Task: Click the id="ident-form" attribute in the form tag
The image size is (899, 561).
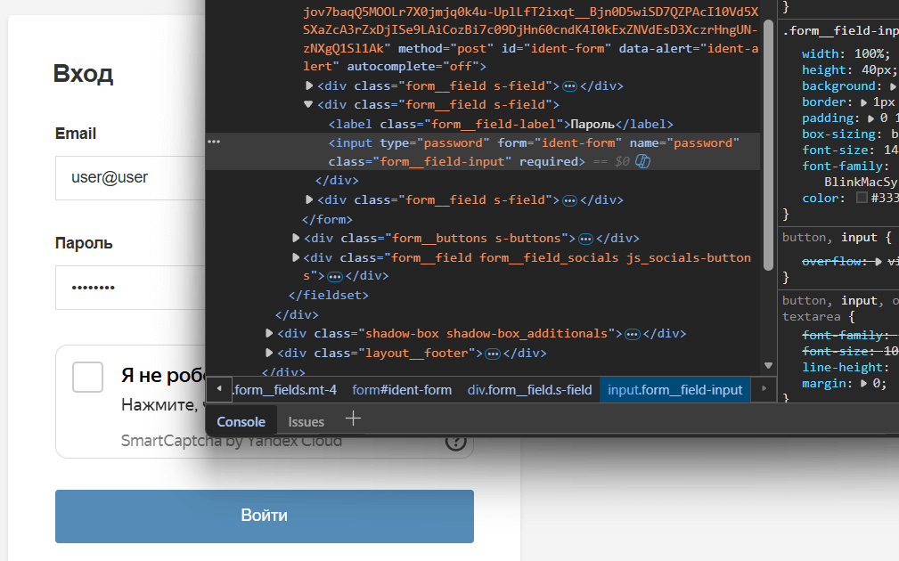Action: coord(556,49)
